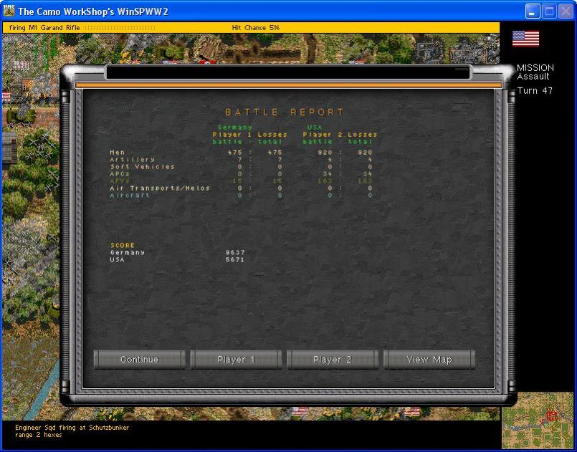Open Player 2 battle details
This screenshot has width=577, height=452.
[x=333, y=360]
